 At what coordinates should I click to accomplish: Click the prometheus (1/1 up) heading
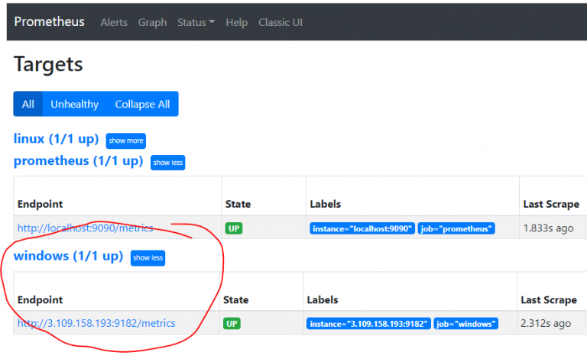pos(78,160)
